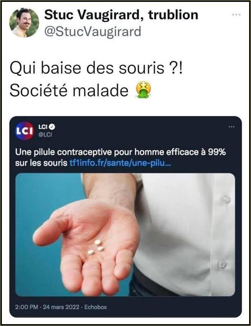251x326 pixels.
Task: Click the Stuc Vaugirard, trublion display name
Action: coord(121,15)
